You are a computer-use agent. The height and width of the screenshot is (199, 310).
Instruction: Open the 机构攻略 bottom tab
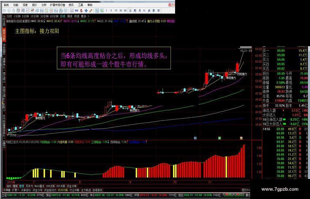click(63, 190)
